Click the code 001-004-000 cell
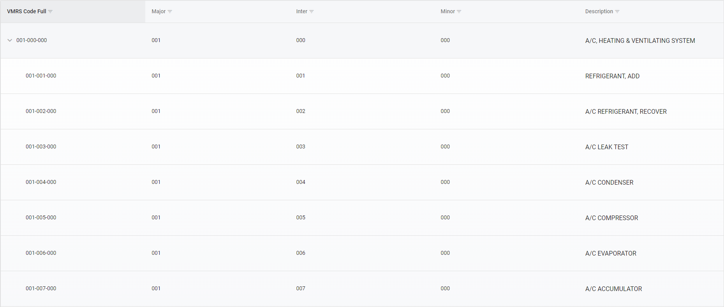Screen dimensions: 724x307 tap(41, 182)
